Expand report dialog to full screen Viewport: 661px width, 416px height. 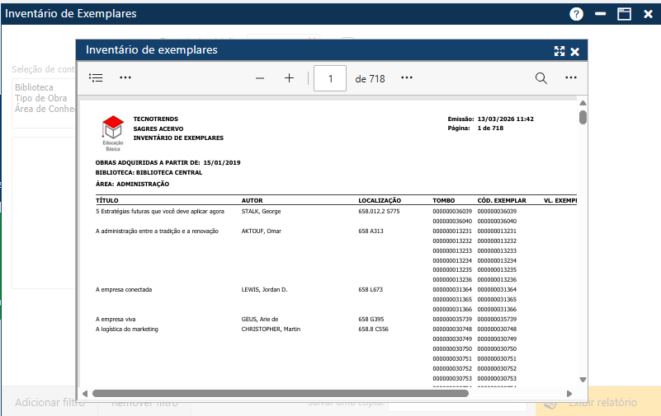tap(559, 51)
